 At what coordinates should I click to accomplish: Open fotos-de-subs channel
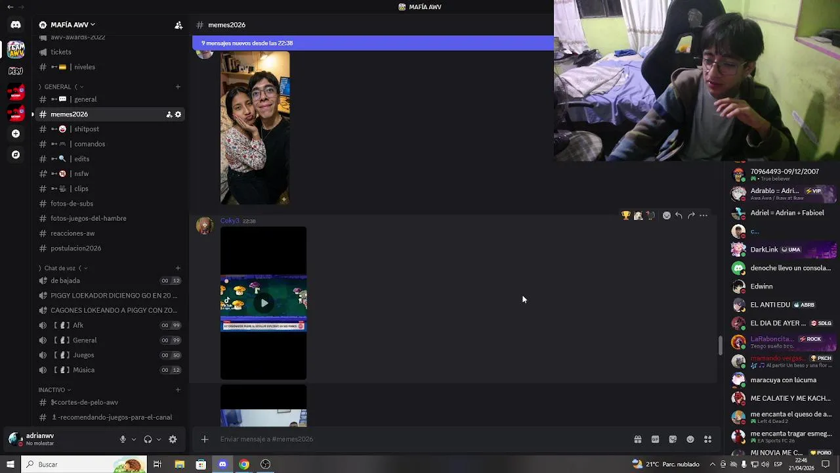click(x=110, y=204)
